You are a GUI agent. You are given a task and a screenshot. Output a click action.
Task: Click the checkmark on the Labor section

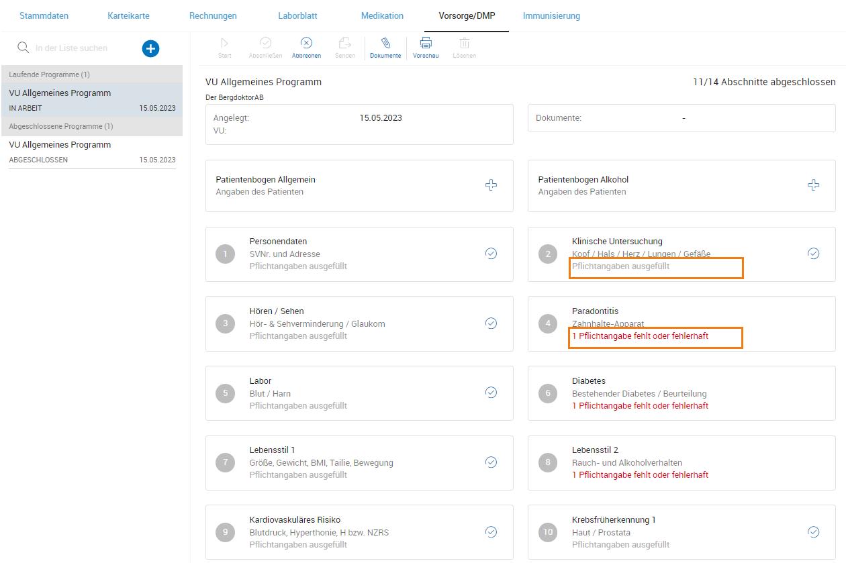click(x=491, y=393)
